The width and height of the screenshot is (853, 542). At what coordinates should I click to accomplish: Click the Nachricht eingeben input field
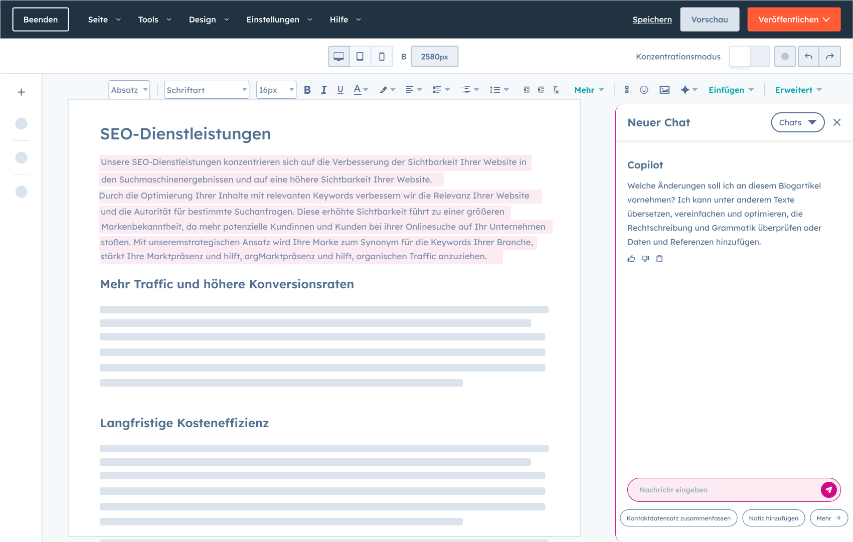click(x=712, y=490)
